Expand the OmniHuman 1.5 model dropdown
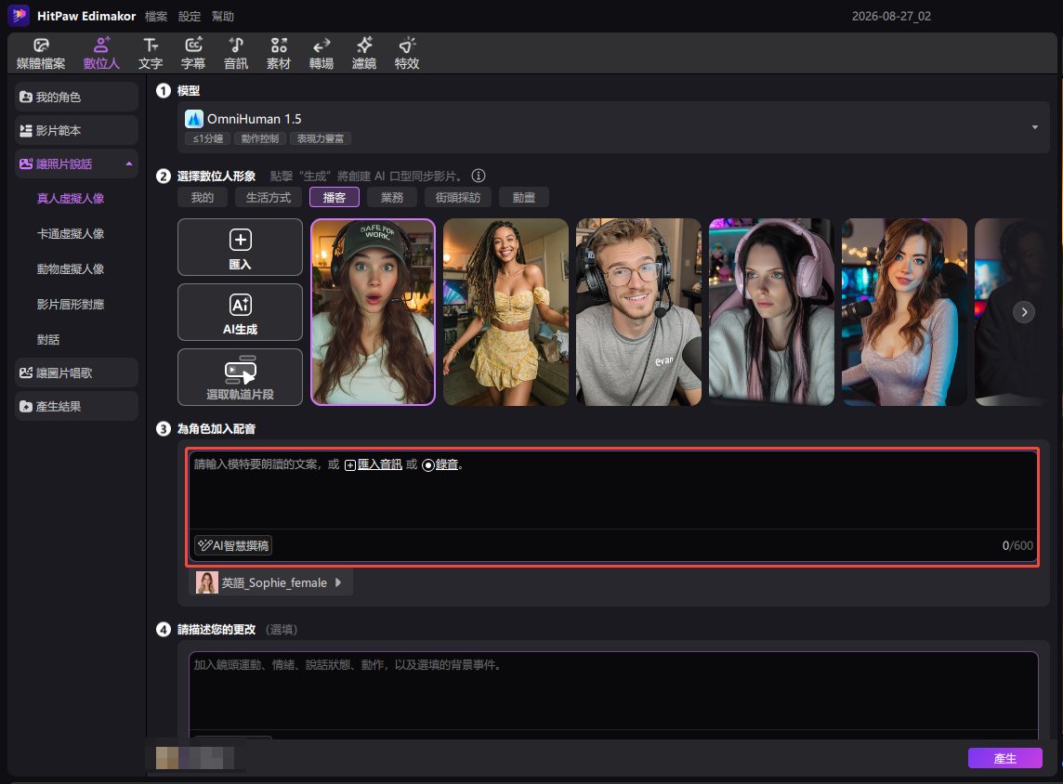The width and height of the screenshot is (1063, 784). [613, 127]
